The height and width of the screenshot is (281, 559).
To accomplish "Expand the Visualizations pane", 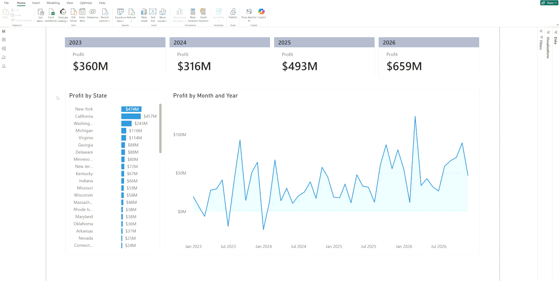I will point(548,32).
